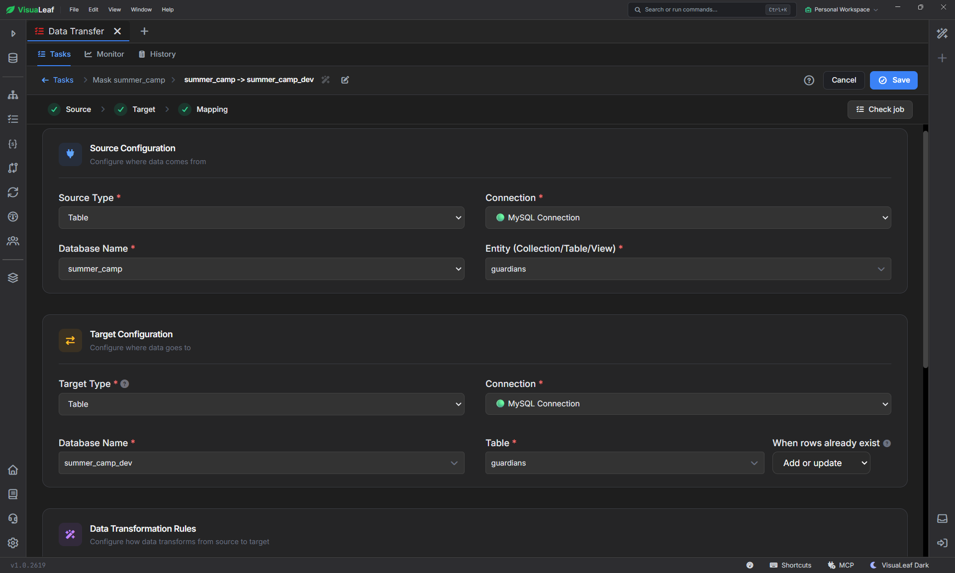The height and width of the screenshot is (573, 955).
Task: Go to the Mapping step
Action: 204,109
